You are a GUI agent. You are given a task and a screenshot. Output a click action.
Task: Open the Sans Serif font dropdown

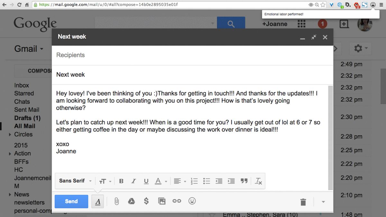point(75,181)
